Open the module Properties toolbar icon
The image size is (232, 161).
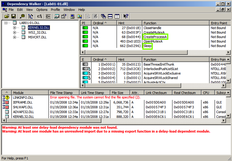click(63, 16)
